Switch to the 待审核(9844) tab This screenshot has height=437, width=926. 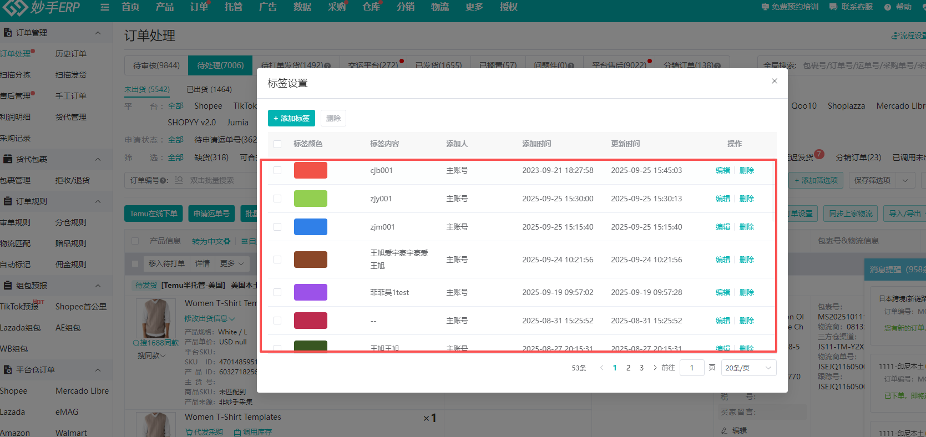156,65
